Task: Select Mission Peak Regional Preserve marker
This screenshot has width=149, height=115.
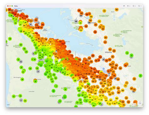Action: (x=114, y=35)
